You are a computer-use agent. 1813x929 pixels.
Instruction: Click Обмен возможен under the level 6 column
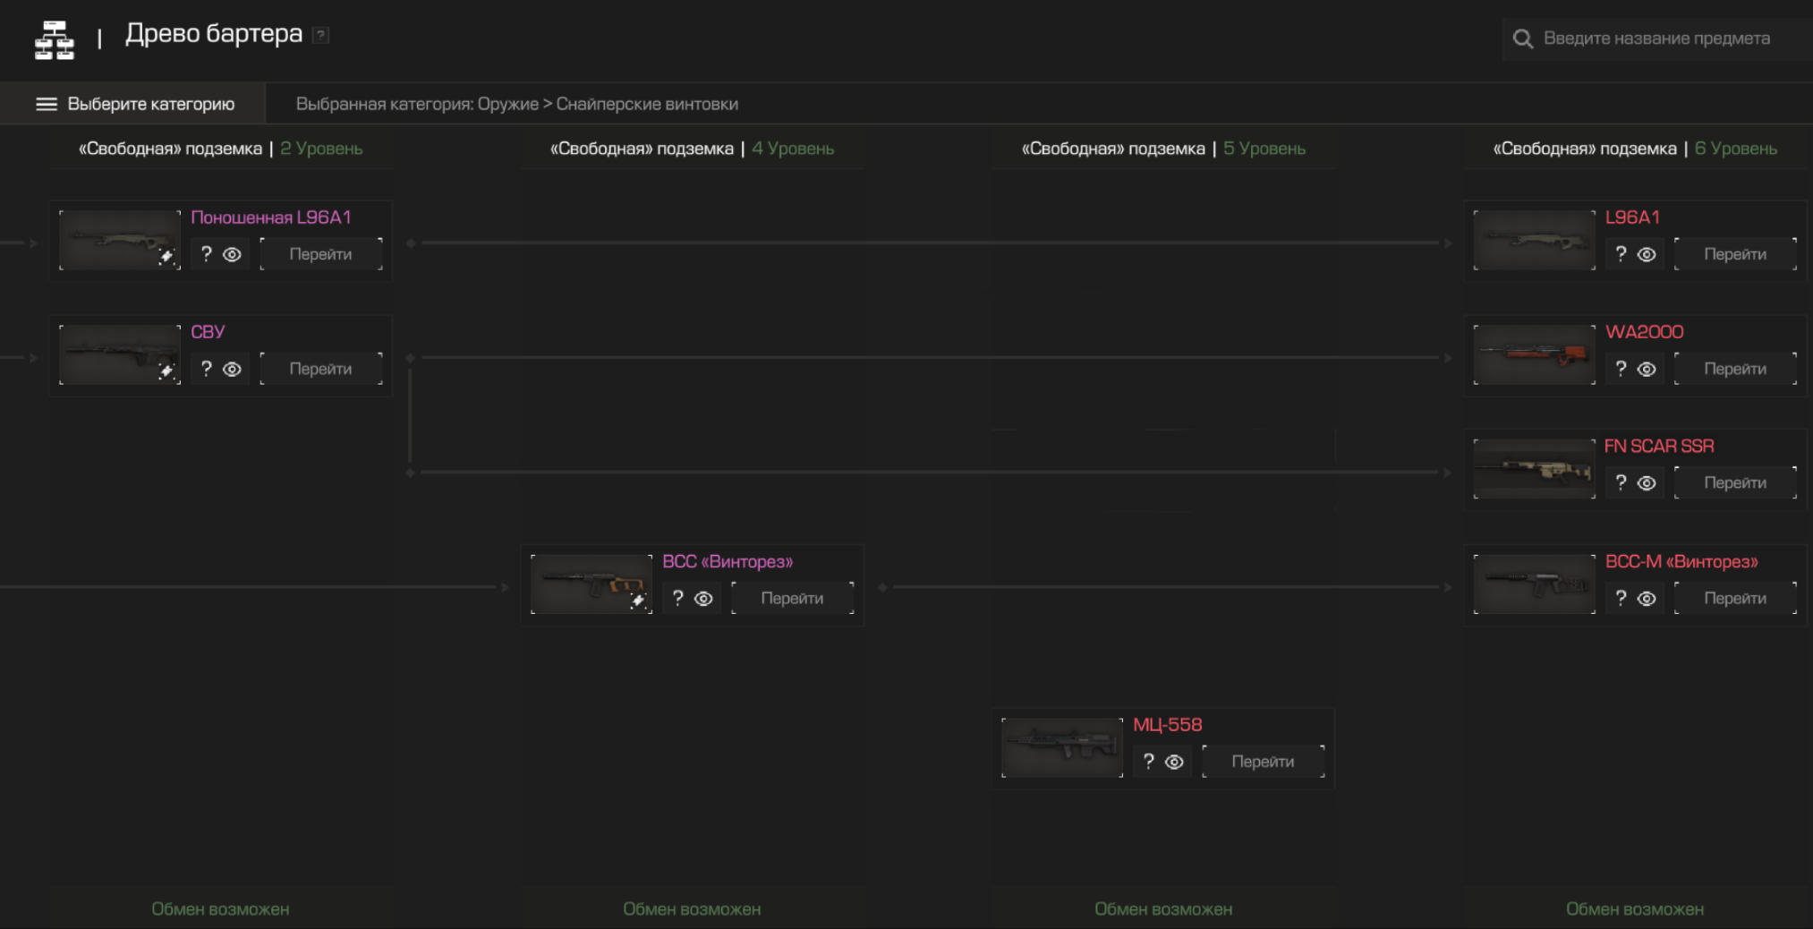click(x=1635, y=909)
